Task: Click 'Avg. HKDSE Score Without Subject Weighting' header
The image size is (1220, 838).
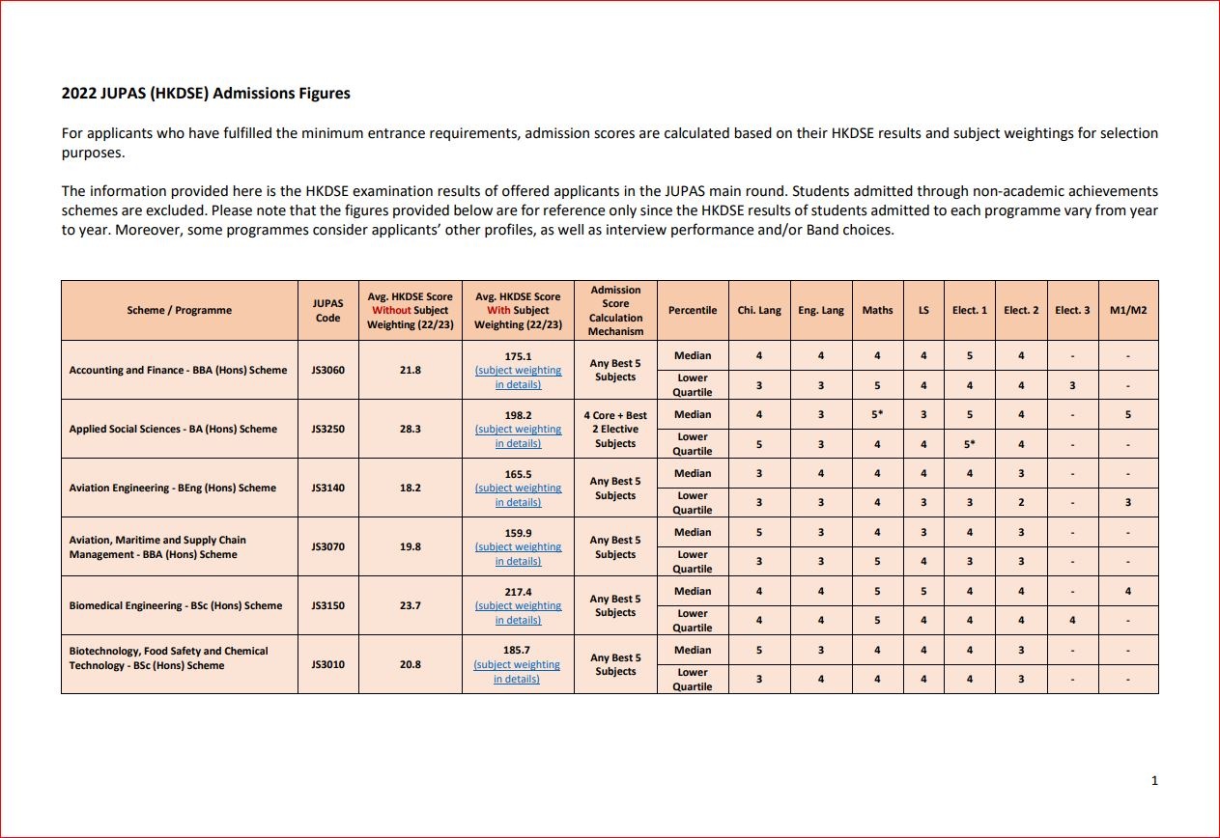Action: (x=411, y=311)
